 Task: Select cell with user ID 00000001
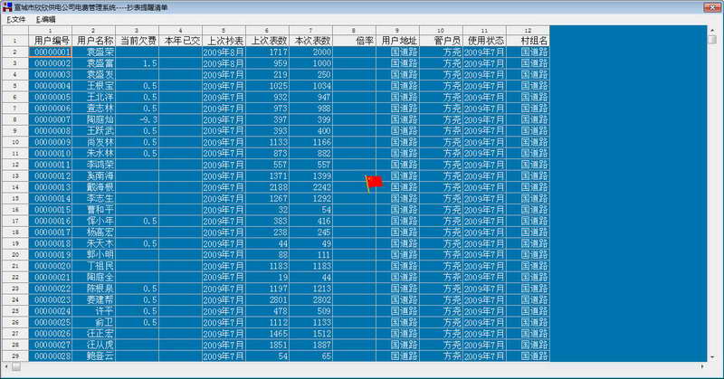coord(51,52)
